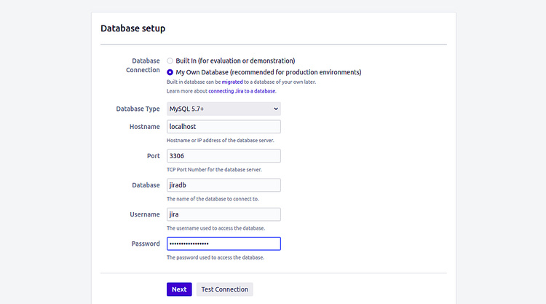
Task: Click 'The name of the database to connect to.' hint
Action: click(x=213, y=199)
